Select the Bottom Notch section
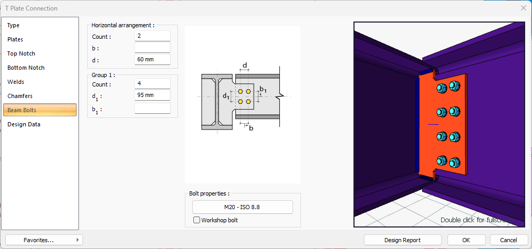Viewport: 532px width, 249px height. coord(40,68)
